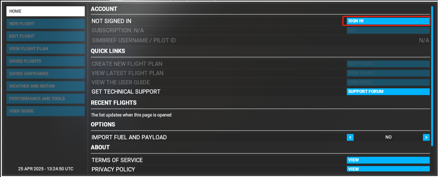Open VIEW FLIGHT PLAN sidebar item
Image resolution: width=438 pixels, height=177 pixels.
pyautogui.click(x=45, y=49)
